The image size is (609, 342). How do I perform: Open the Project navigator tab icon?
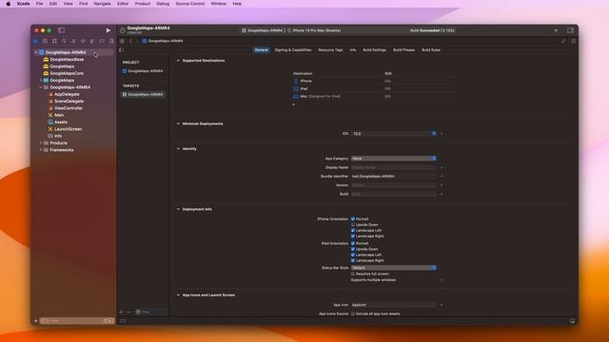(x=36, y=41)
